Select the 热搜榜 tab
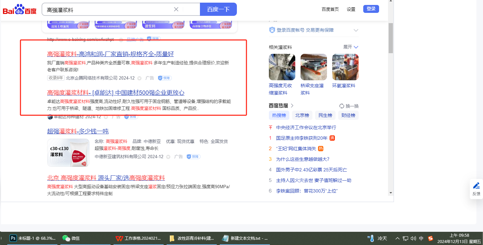Screen dimensions: 483x245 [279, 115]
